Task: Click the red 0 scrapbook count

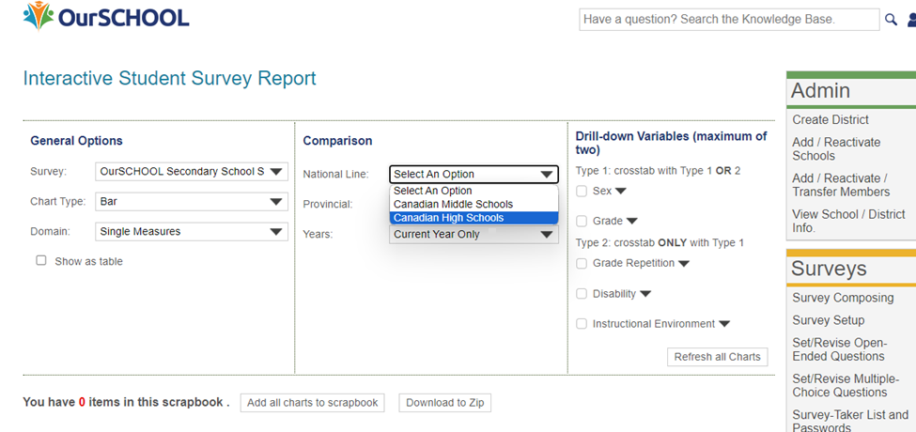Action: (x=82, y=402)
